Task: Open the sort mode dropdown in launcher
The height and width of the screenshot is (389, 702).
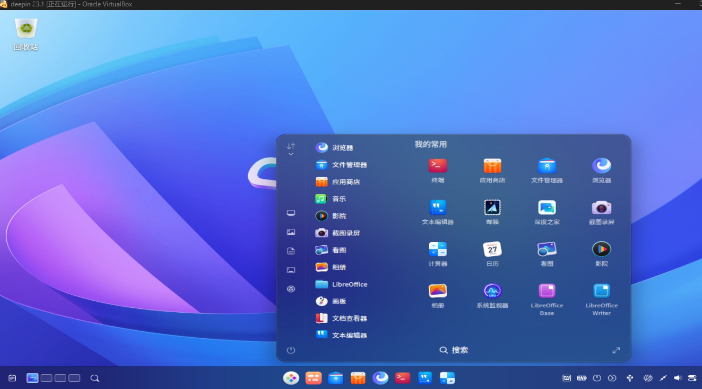Action: point(291,149)
